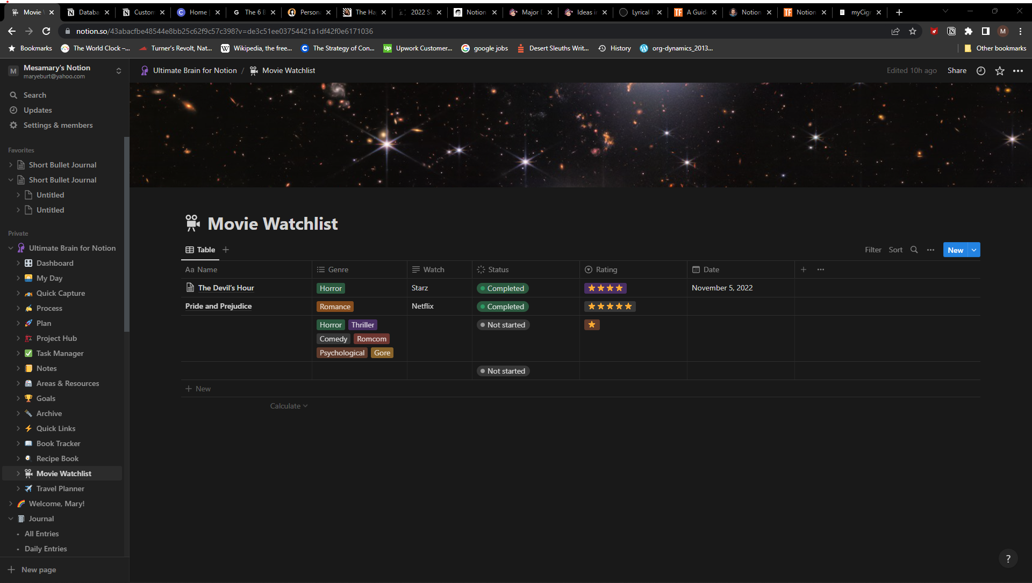The width and height of the screenshot is (1032, 583).
Task: Open the Rating column header menu
Action: click(633, 269)
